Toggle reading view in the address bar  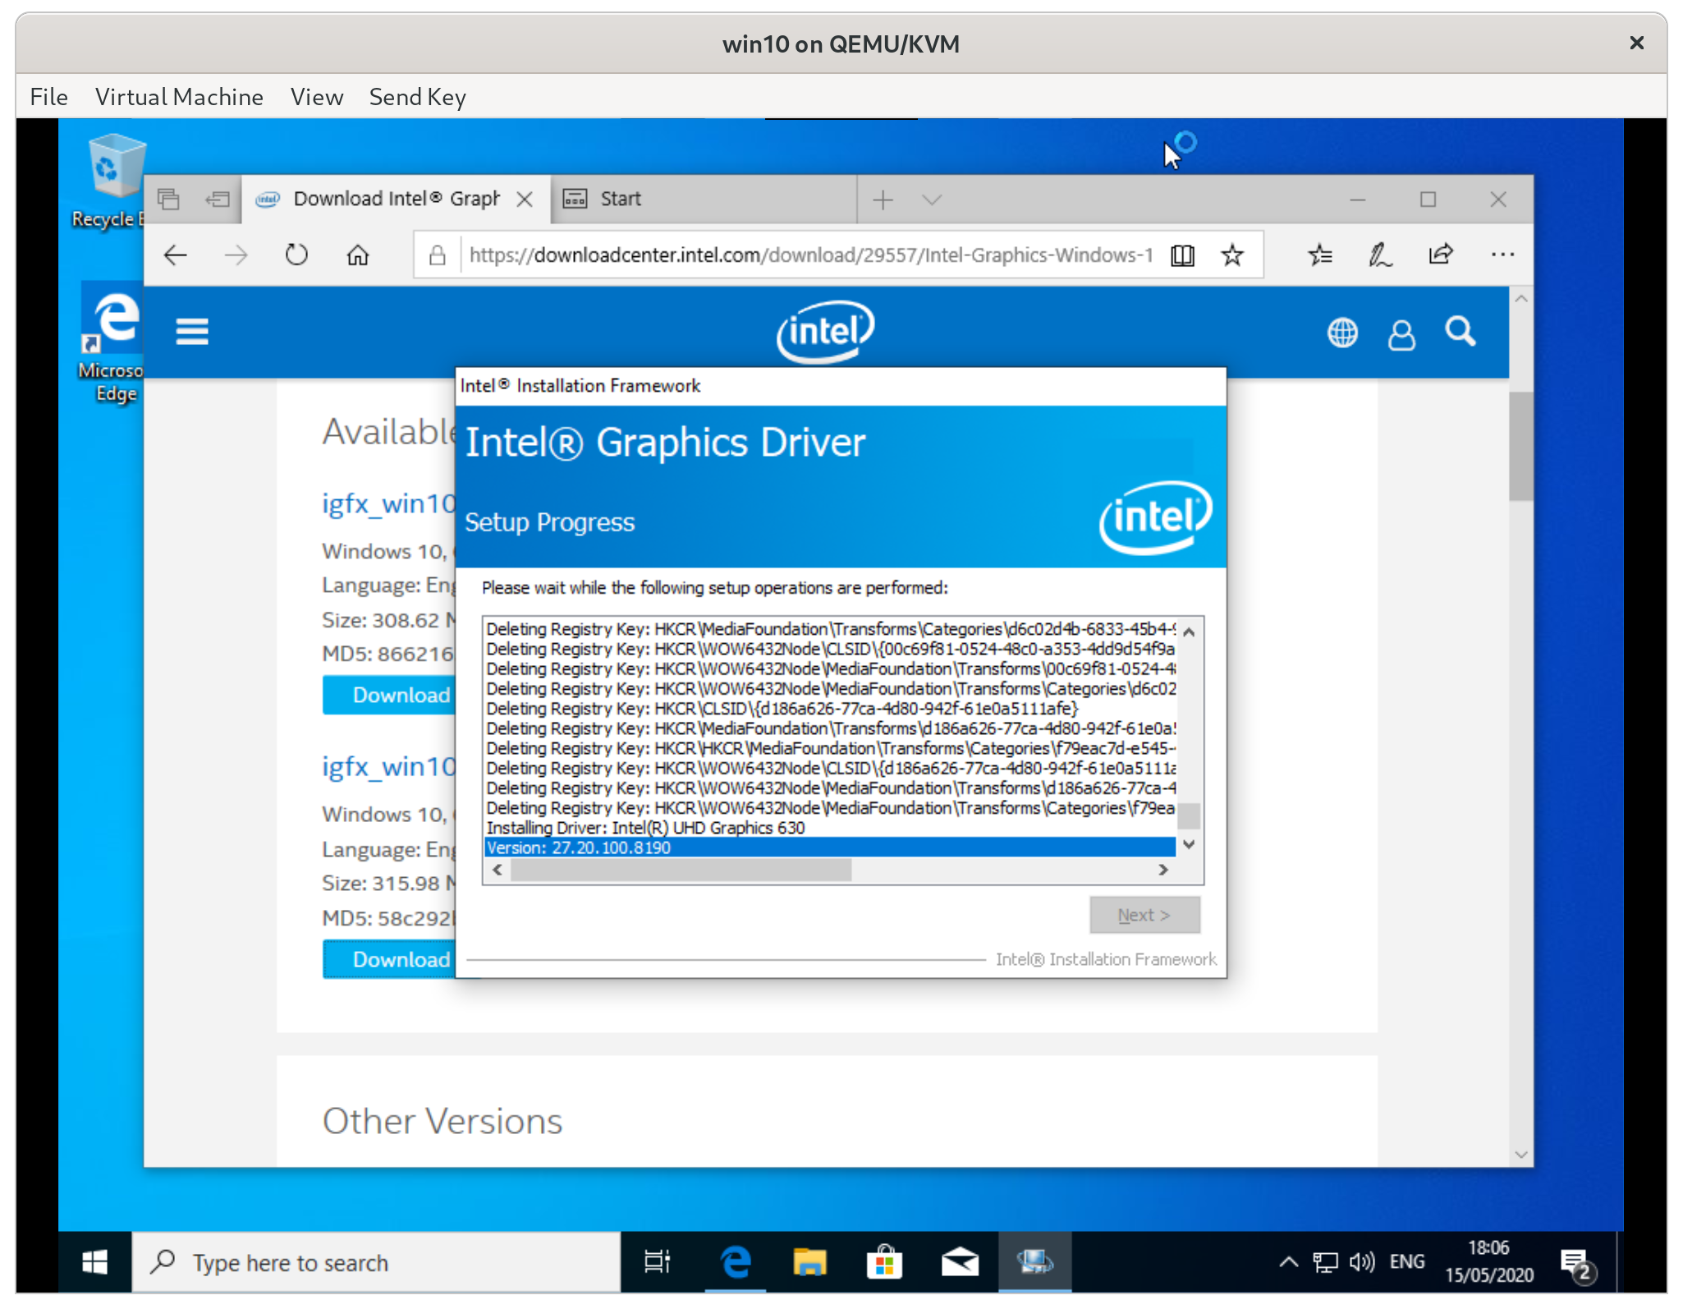[x=1181, y=255]
